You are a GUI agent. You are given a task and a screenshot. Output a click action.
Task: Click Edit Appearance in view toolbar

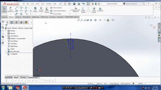click(108, 20)
